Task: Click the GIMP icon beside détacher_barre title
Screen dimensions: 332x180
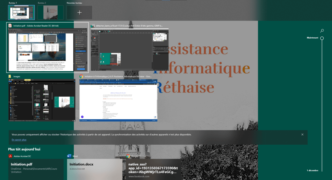Action: coord(92,26)
